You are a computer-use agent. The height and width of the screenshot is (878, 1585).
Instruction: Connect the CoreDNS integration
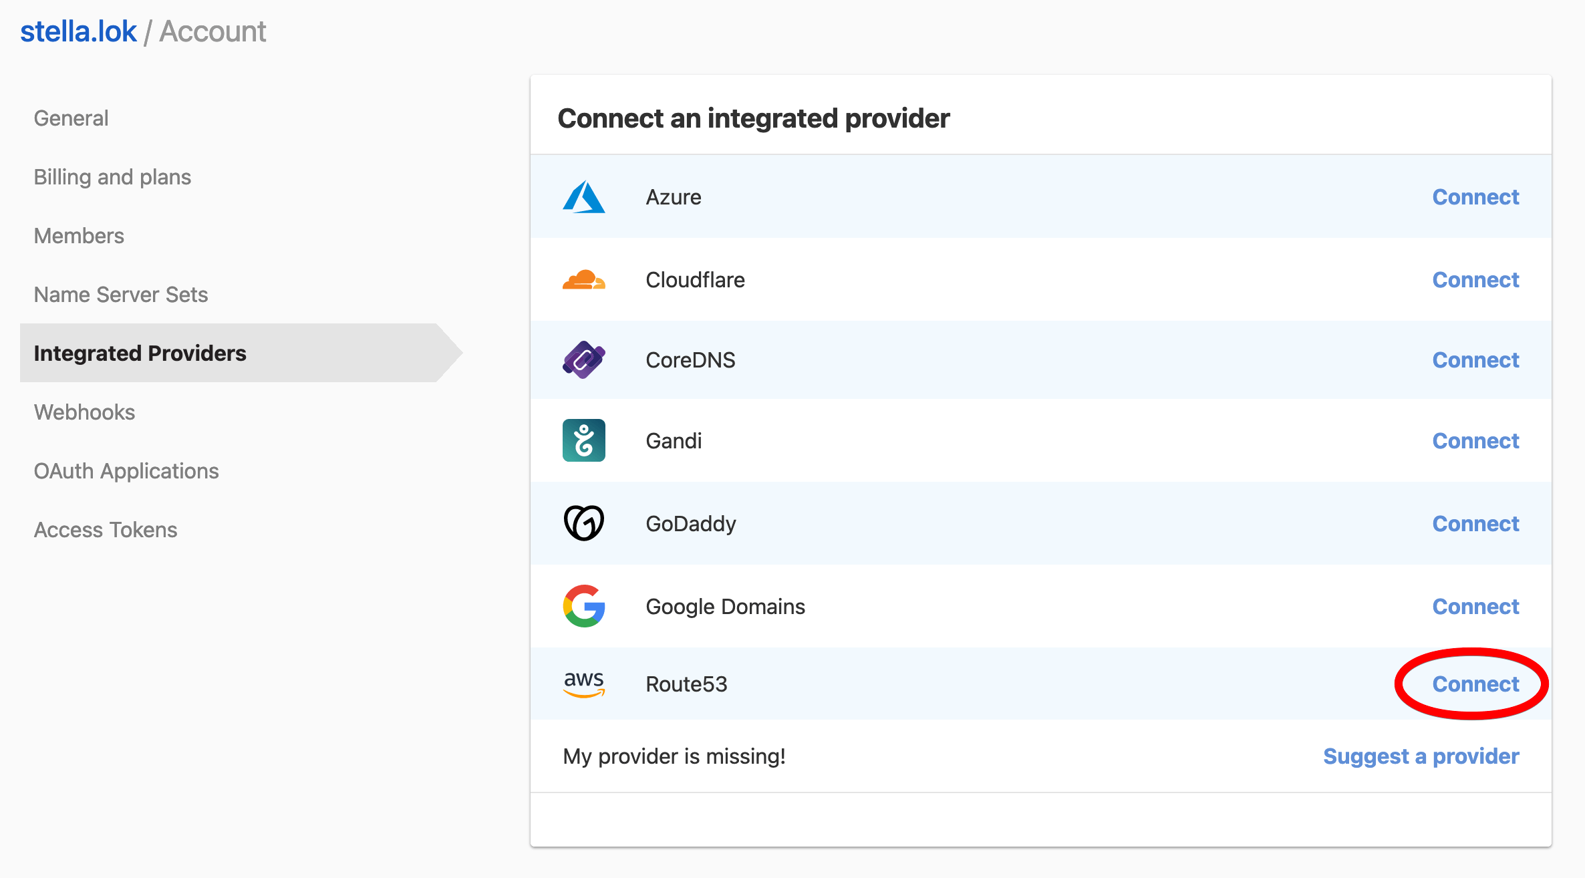coord(1475,359)
